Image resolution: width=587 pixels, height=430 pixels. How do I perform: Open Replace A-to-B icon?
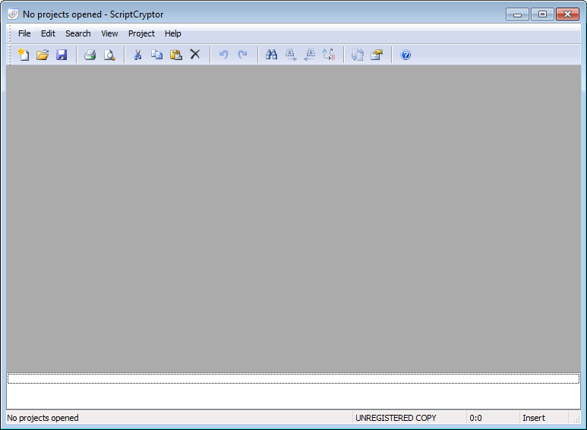point(329,55)
